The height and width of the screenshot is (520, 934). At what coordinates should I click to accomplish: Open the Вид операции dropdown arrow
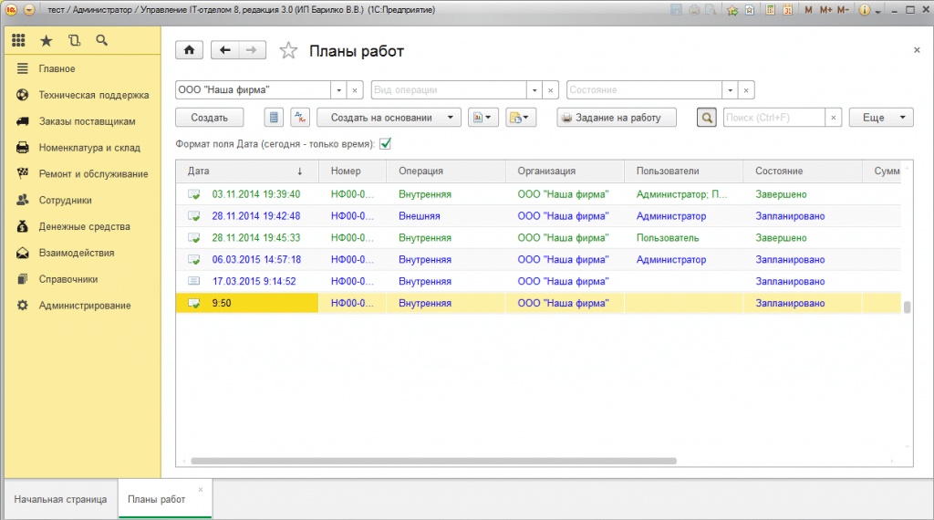534,90
